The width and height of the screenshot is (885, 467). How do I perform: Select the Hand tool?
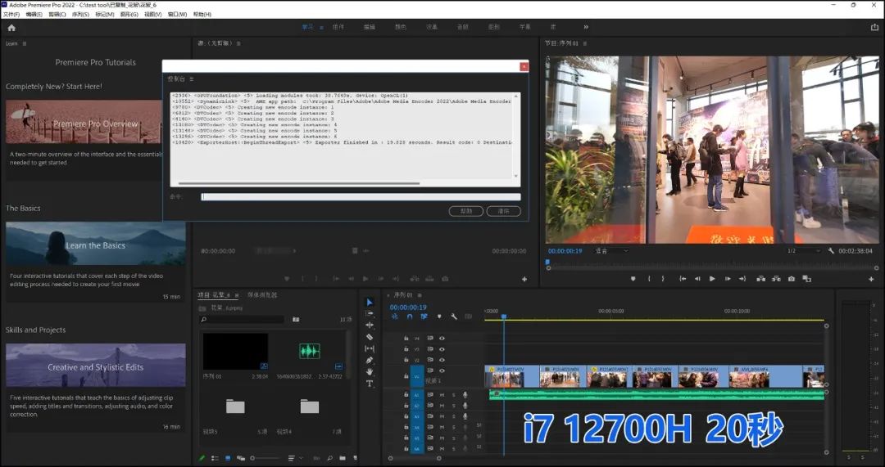point(370,372)
